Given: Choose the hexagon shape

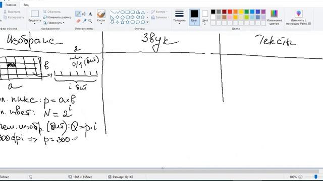Looking at the screenshot, I should click(128, 17).
